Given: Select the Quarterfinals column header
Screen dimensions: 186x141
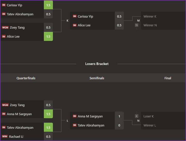Looking at the screenshot, I should pyautogui.click(x=26, y=78).
